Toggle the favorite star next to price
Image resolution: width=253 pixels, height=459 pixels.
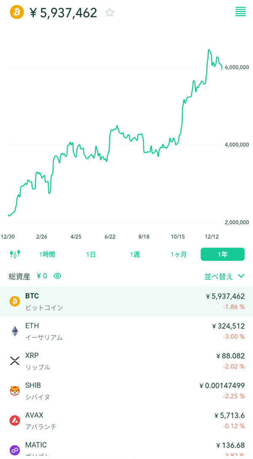pos(110,13)
